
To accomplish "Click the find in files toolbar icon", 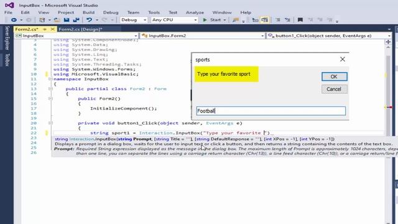I will click(236, 20).
